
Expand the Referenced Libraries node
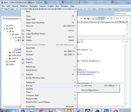(x=7, y=55)
